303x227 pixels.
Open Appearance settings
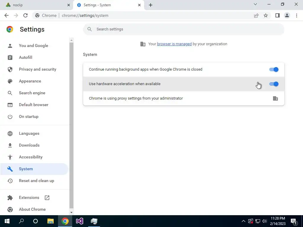[x=34, y=81]
